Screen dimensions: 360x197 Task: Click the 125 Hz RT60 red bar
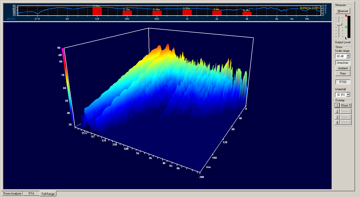[x=97, y=11]
